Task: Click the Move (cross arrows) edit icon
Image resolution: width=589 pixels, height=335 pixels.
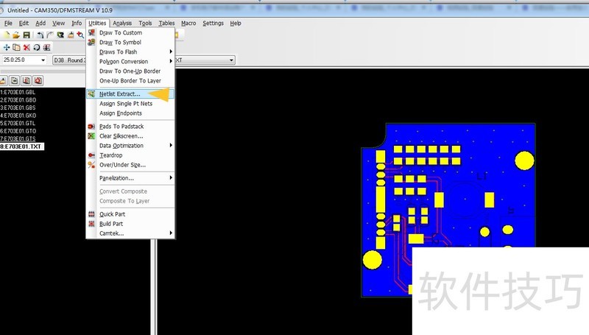Action: coord(7,47)
